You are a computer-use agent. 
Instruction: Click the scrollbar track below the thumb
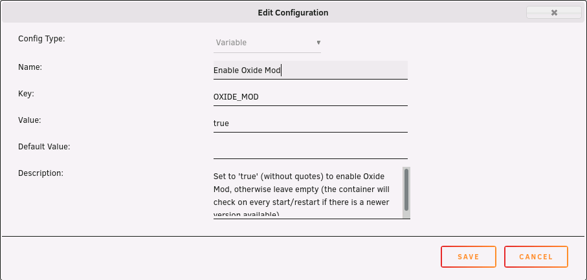pos(406,215)
